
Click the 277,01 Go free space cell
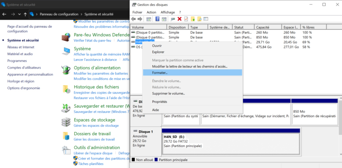pyautogui.click(x=291, y=47)
